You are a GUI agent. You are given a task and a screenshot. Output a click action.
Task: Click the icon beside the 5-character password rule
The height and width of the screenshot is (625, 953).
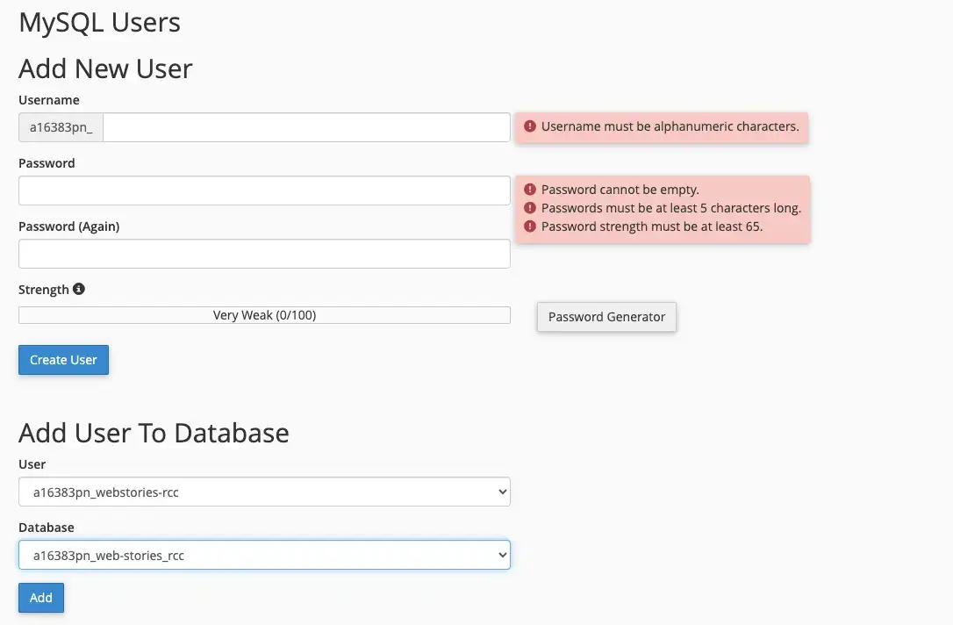pyautogui.click(x=530, y=207)
